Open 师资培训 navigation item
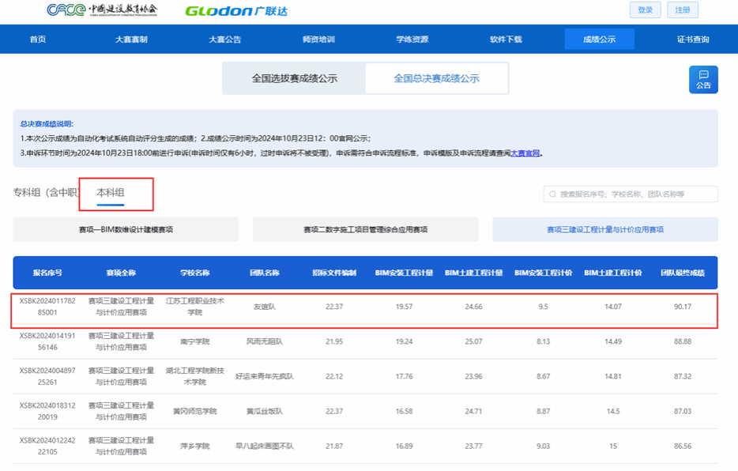Viewport: 738px width, 471px height. tap(318, 40)
